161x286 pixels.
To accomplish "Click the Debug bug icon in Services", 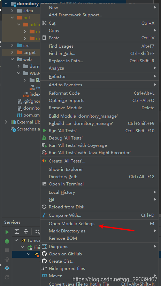I will coord(7,241).
